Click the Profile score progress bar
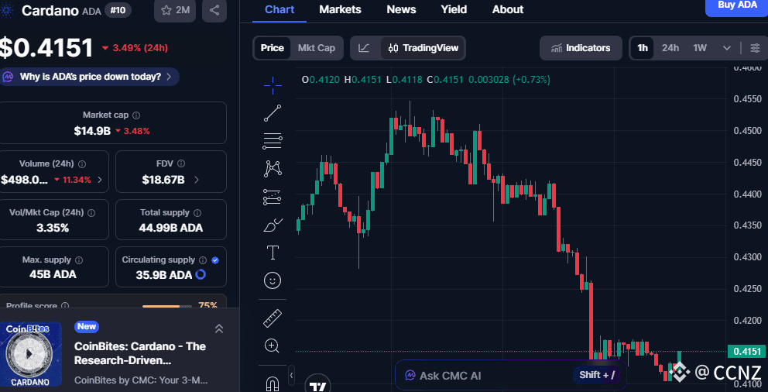 [x=167, y=306]
